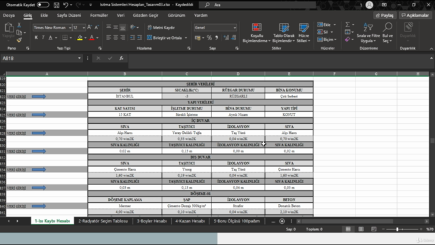Open the Gözden Geçir ribbon tab
The height and width of the screenshot is (245, 435).
coord(145,15)
